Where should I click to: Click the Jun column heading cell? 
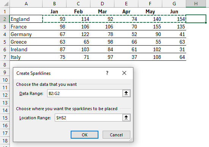click(174, 11)
